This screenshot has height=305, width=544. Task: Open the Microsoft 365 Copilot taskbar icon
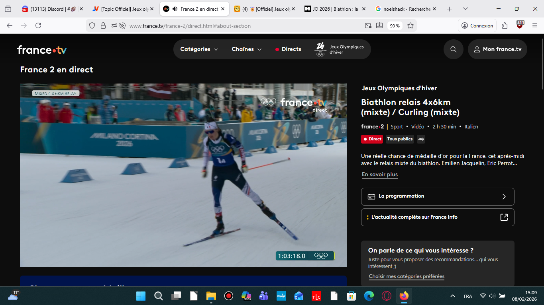click(x=246, y=296)
